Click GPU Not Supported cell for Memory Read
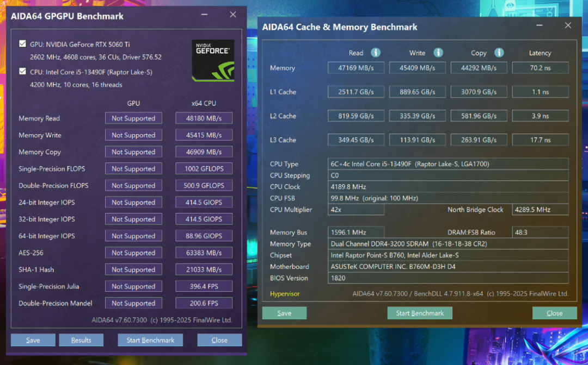588x365 pixels. point(133,118)
